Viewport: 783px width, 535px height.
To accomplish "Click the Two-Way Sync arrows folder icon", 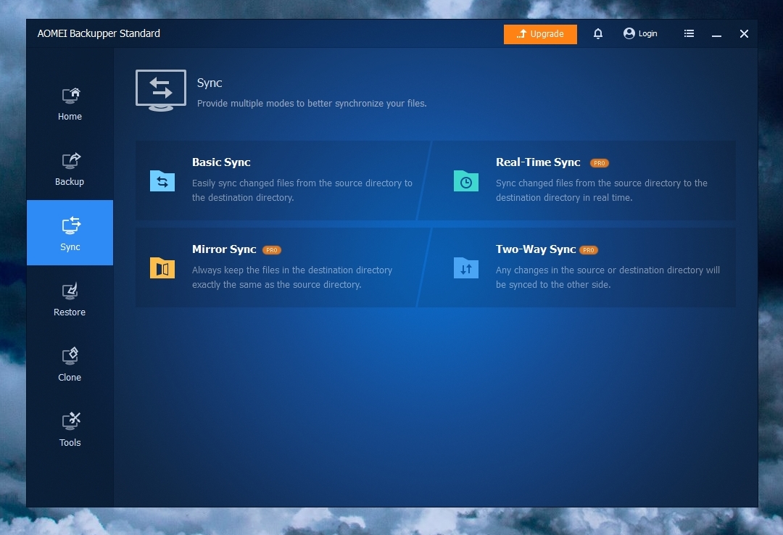I will (466, 267).
